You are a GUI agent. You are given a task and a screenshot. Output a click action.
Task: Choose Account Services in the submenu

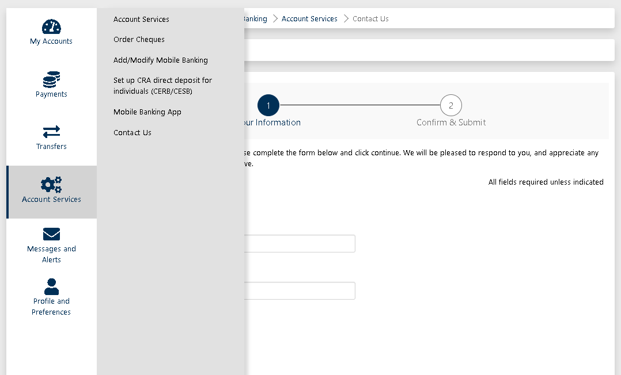click(141, 19)
